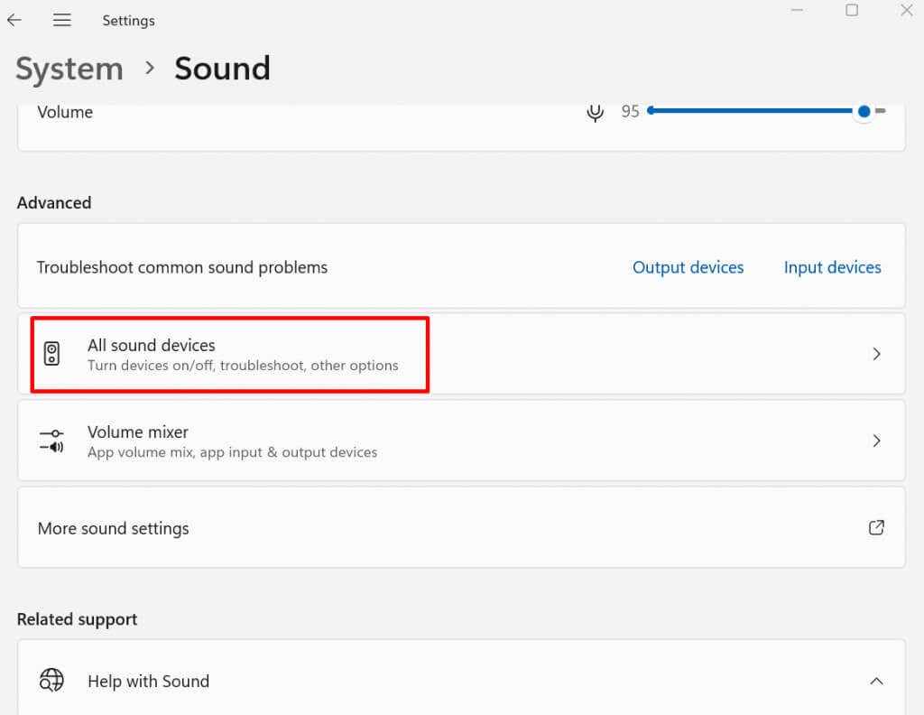
Task: Open the More sound settings label
Action: coord(113,528)
